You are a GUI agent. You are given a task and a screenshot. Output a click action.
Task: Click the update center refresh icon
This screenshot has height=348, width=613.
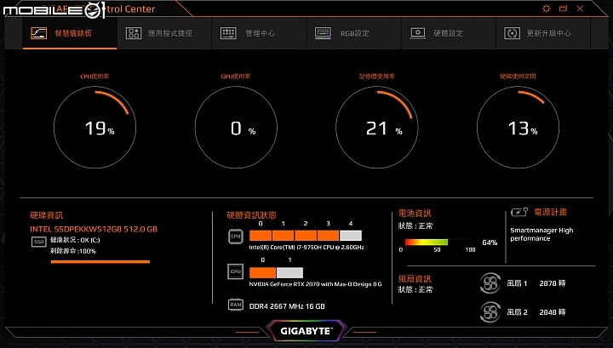click(513, 33)
